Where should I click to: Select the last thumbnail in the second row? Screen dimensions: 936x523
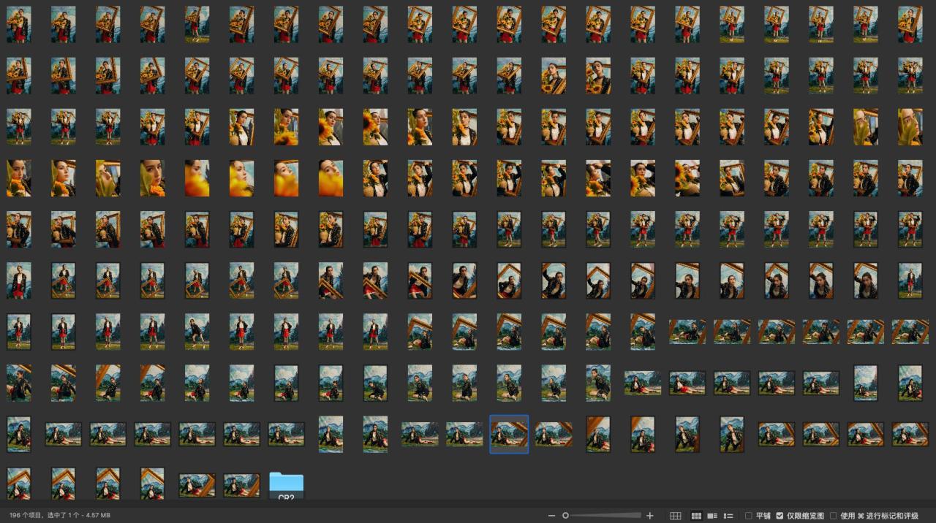click(910, 76)
